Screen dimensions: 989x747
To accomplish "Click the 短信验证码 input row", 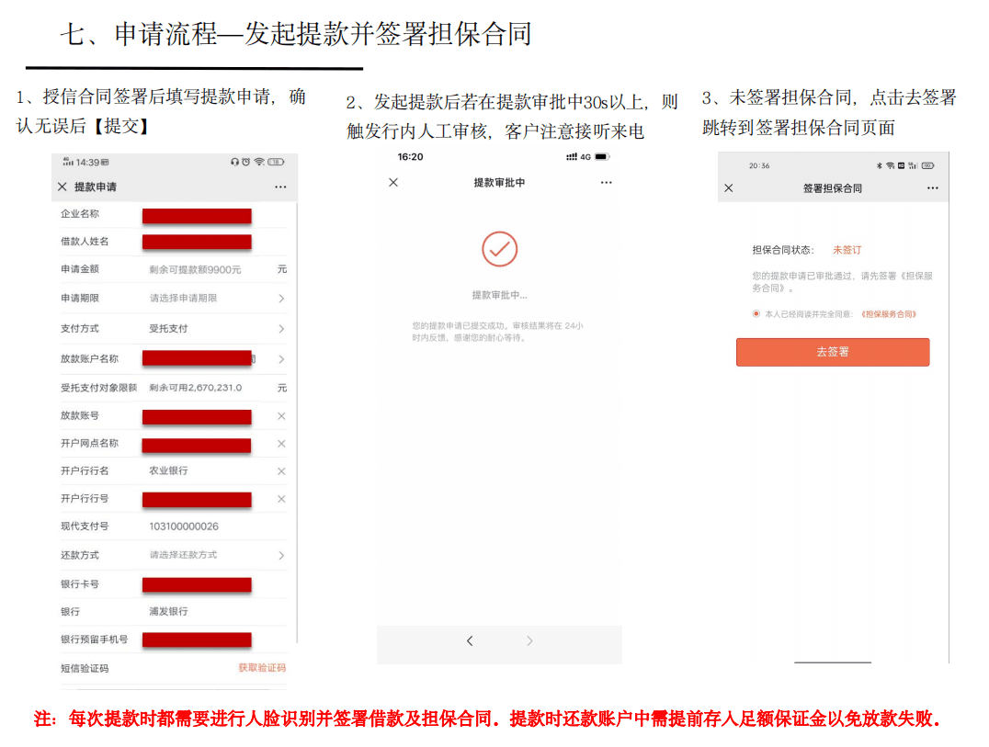I will tap(174, 668).
